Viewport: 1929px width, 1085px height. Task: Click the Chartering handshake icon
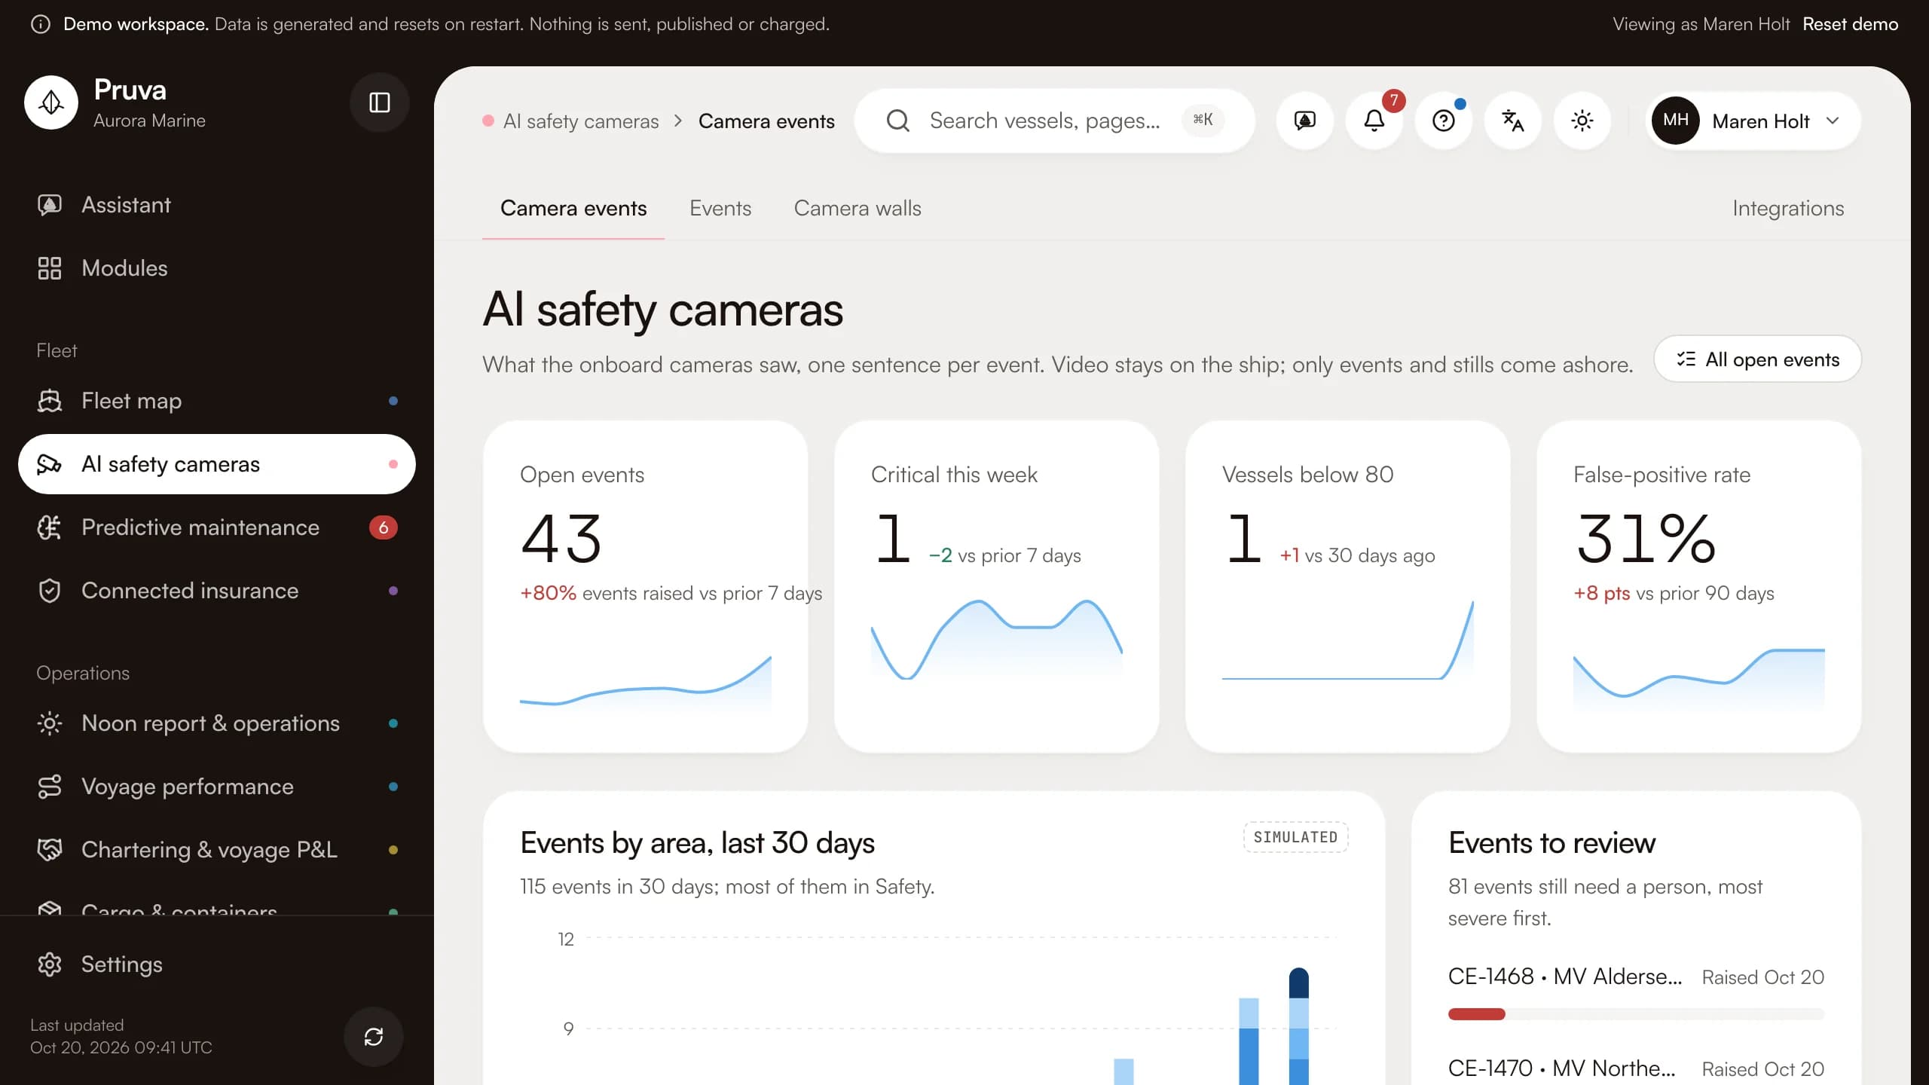(50, 850)
